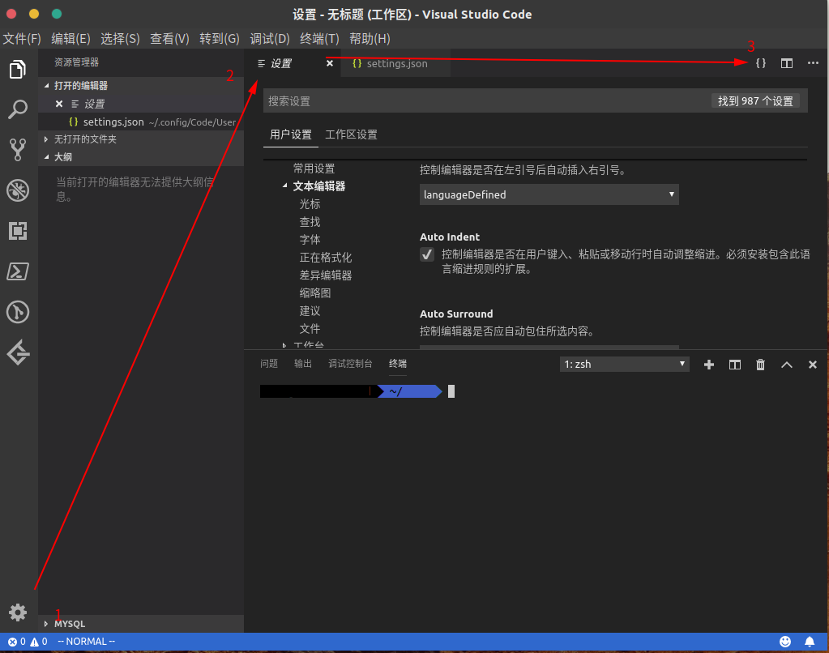Open settings JSON with curly braces icon
Image resolution: width=829 pixels, height=653 pixels.
(761, 63)
